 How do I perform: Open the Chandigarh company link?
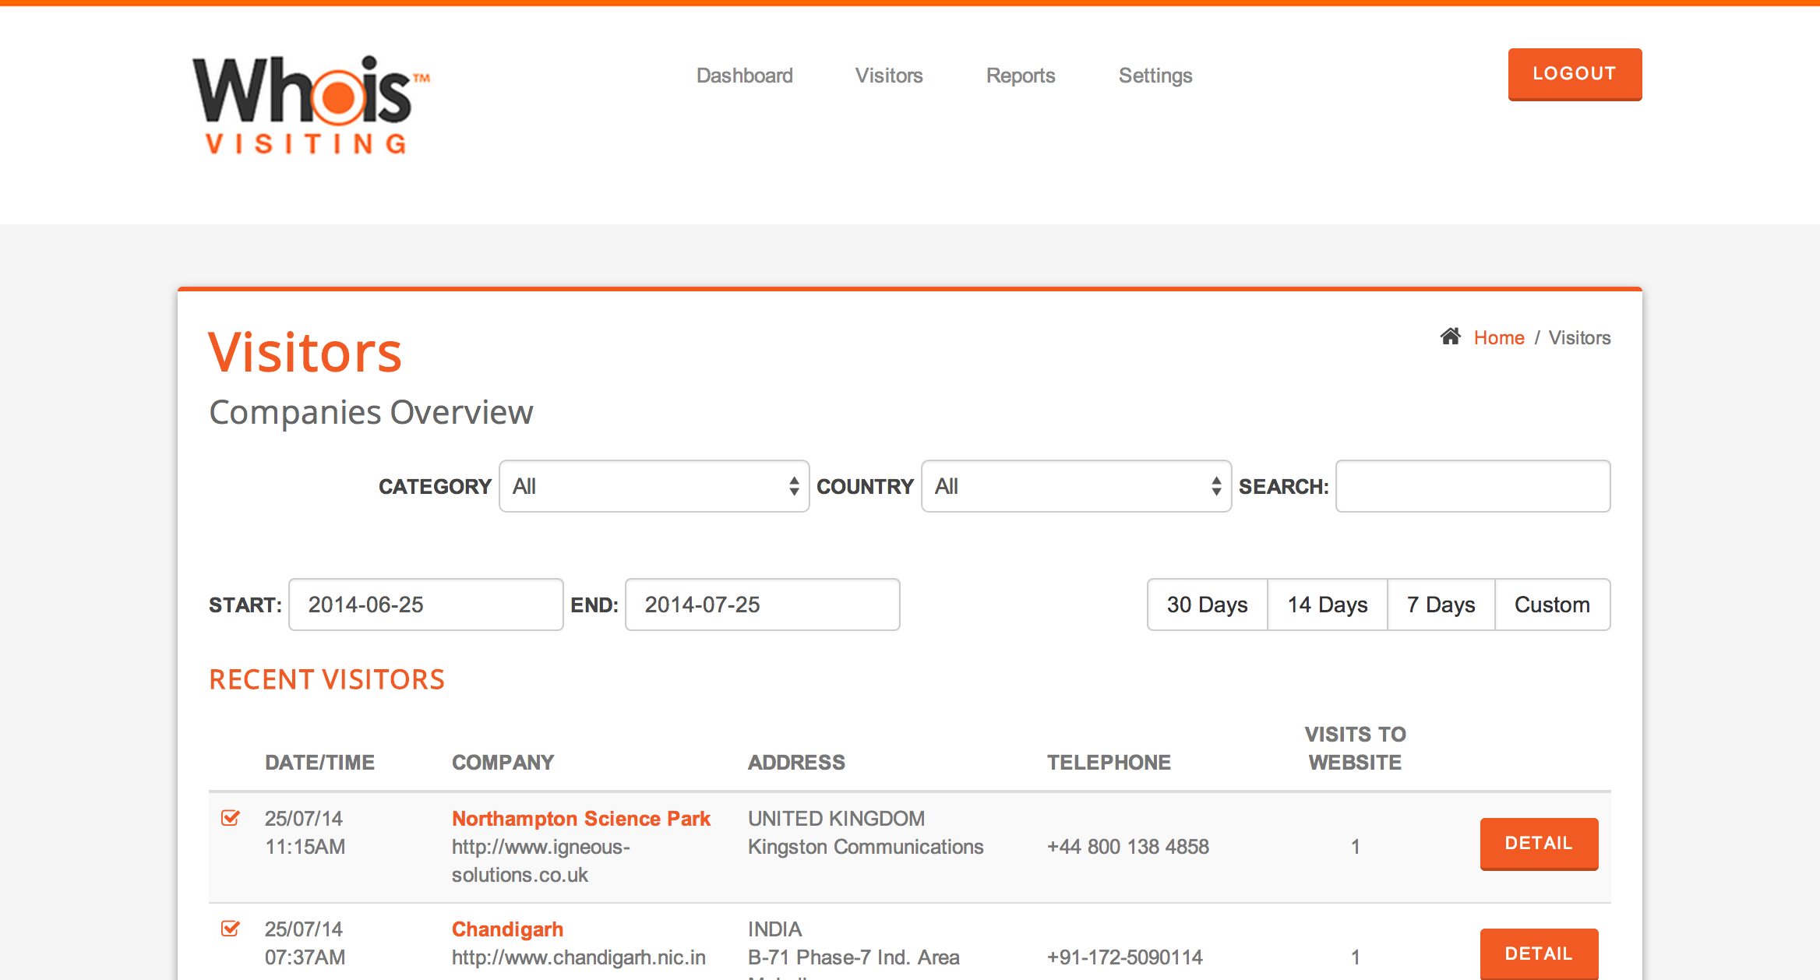[507, 929]
